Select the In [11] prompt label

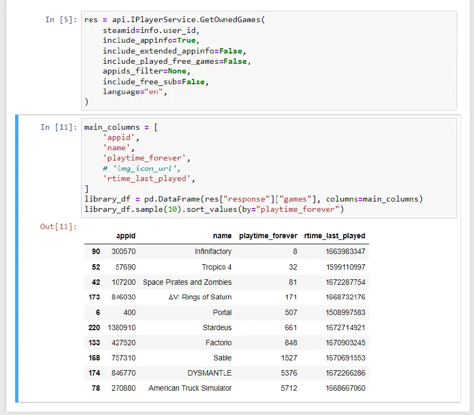59,127
